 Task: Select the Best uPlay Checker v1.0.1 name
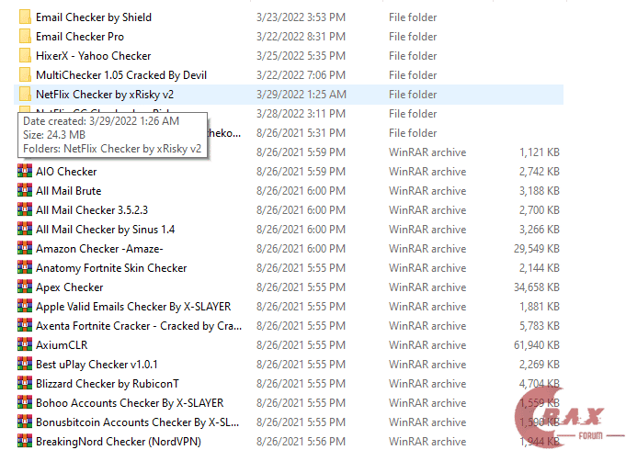(x=97, y=365)
